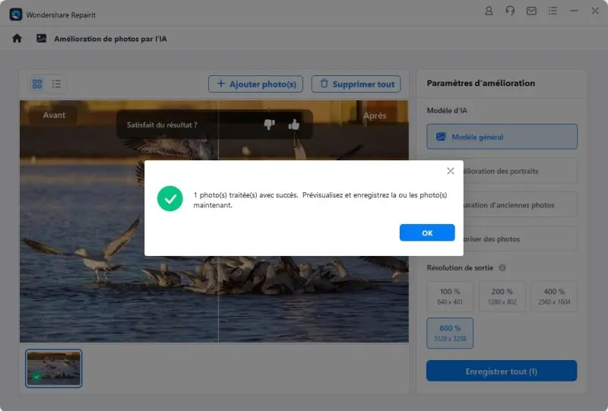
Task: Open the user account icon
Action: 489,11
